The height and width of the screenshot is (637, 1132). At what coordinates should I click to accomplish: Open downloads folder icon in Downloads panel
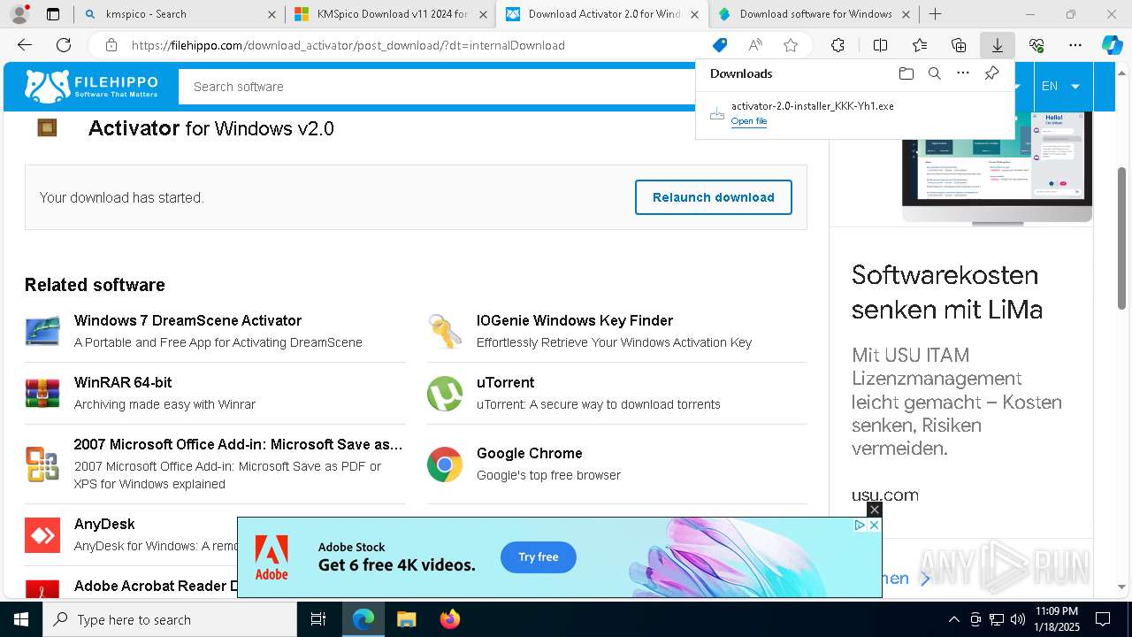(906, 73)
